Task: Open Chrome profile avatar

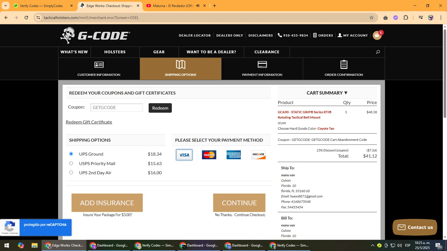Action: 431,18
